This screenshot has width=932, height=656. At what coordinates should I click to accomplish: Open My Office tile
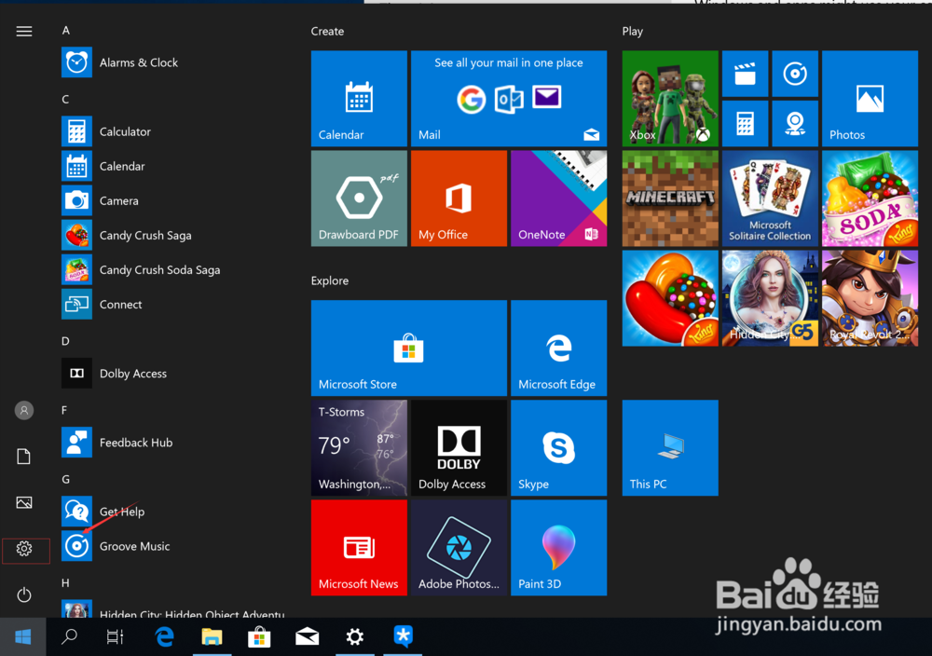click(x=459, y=198)
